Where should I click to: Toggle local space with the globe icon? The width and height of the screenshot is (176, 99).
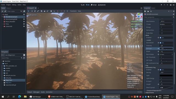[51, 11]
